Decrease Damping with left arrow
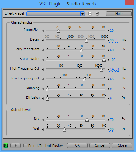Screen dimensions: 136x152 tap(43, 89)
